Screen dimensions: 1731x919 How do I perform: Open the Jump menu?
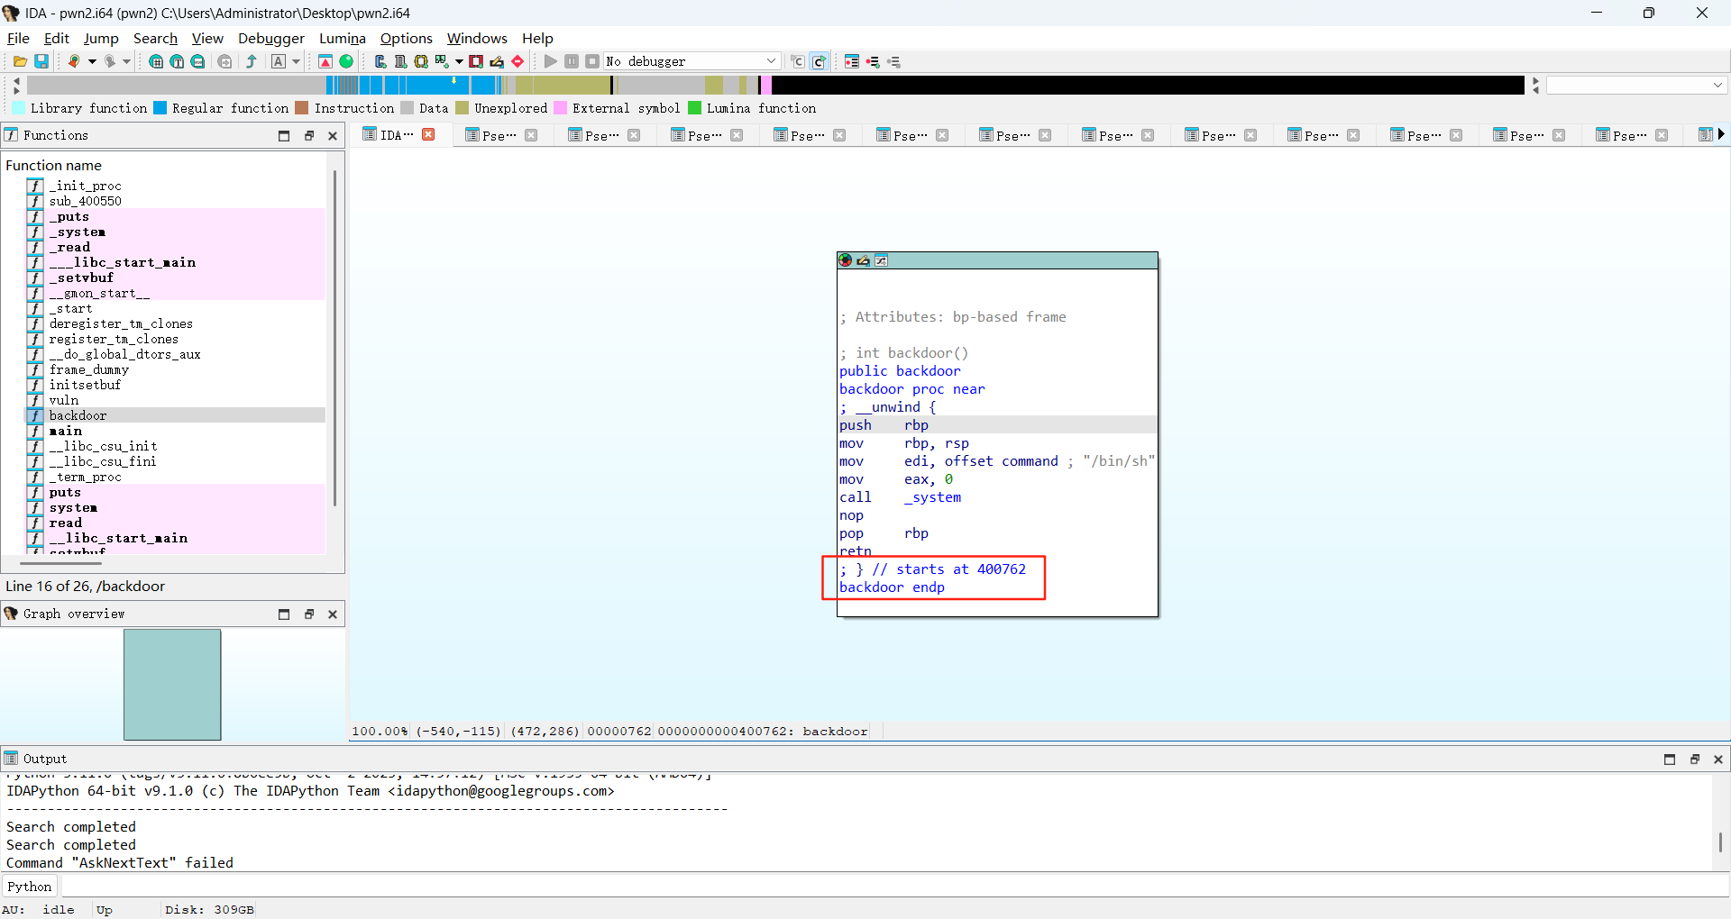(x=101, y=38)
